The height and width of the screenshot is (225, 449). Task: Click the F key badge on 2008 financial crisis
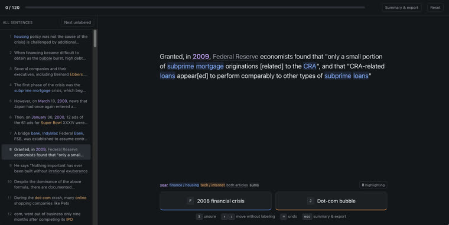point(190,201)
